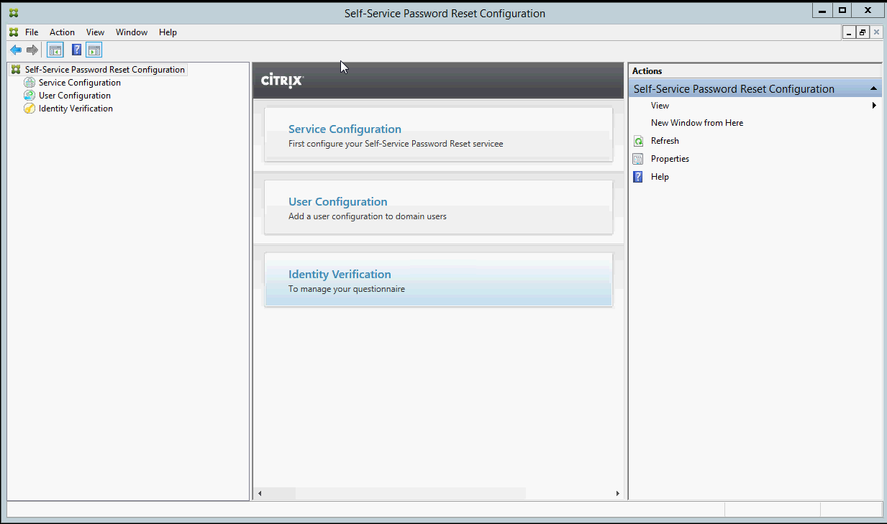
Task: Click the blue Back arrow in toolbar
Action: 16,50
